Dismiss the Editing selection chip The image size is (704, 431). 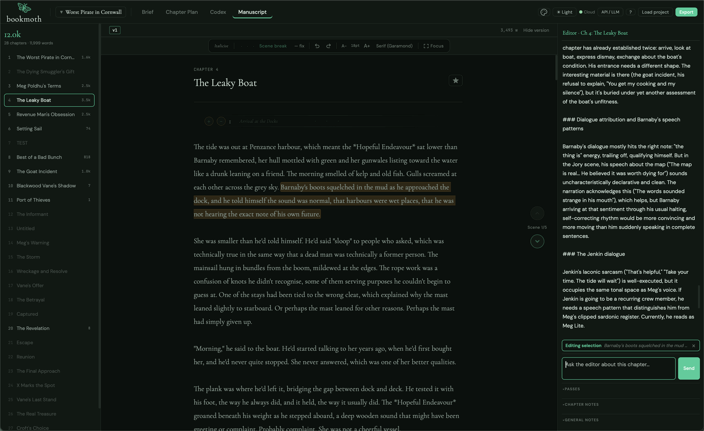[x=693, y=346]
